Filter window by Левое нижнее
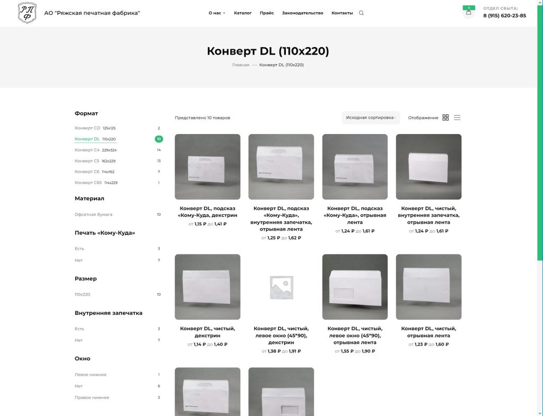The width and height of the screenshot is (543, 416). pyautogui.click(x=91, y=375)
